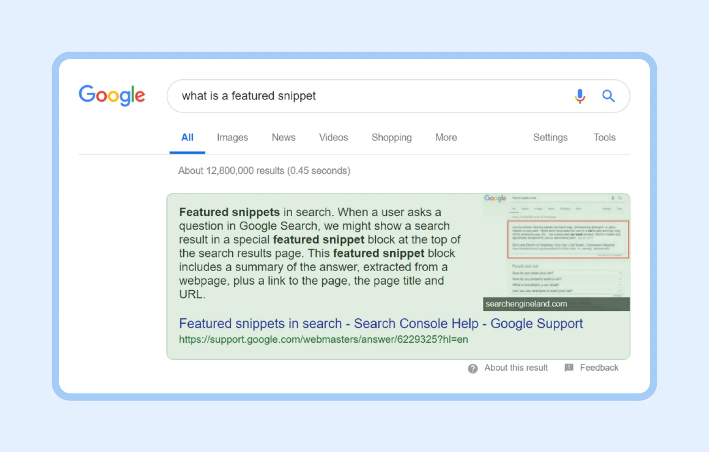This screenshot has width=709, height=452.
Task: Switch to the Images tab
Action: point(233,137)
